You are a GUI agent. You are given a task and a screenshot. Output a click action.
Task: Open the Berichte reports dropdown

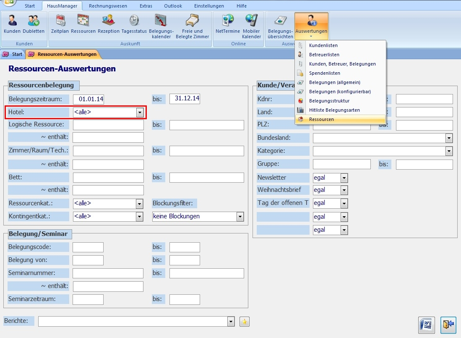230,322
